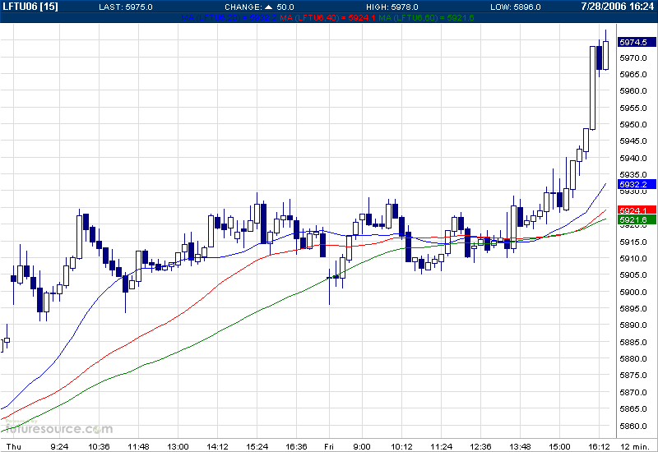The height and width of the screenshot is (452, 658).
Task: Click the 11:24 time axis label
Action: 441,446
